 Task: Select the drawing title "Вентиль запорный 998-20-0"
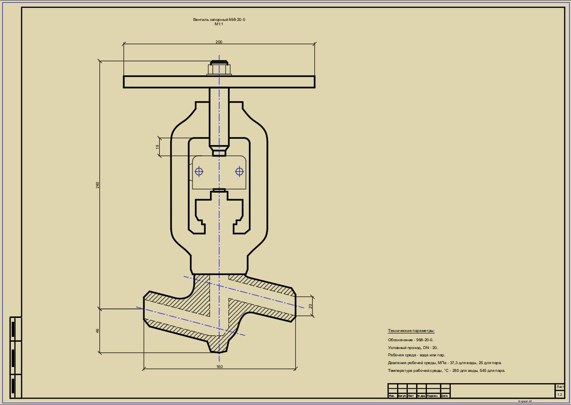pyautogui.click(x=219, y=19)
